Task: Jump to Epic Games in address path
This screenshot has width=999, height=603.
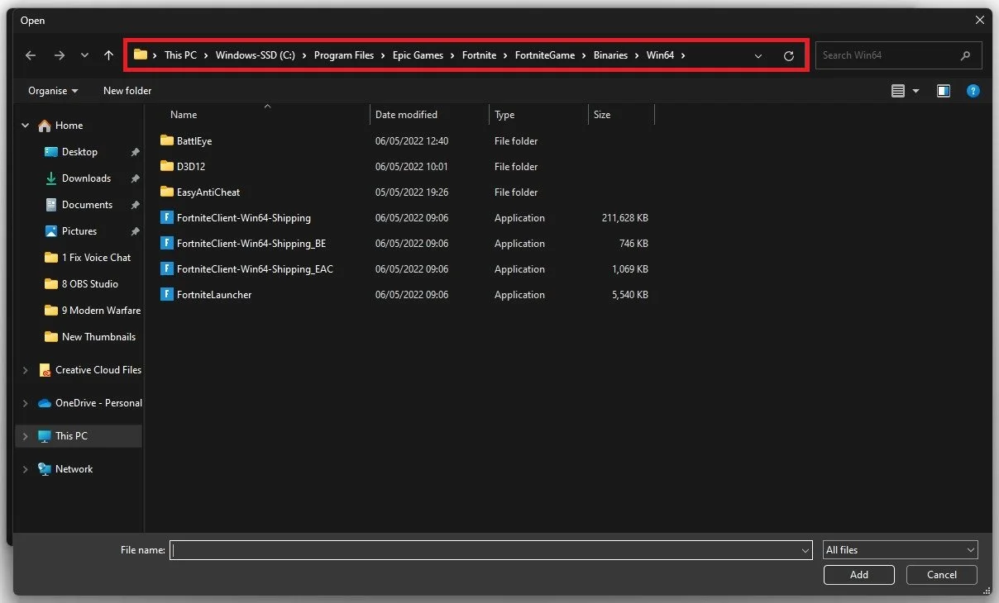Action: [418, 55]
